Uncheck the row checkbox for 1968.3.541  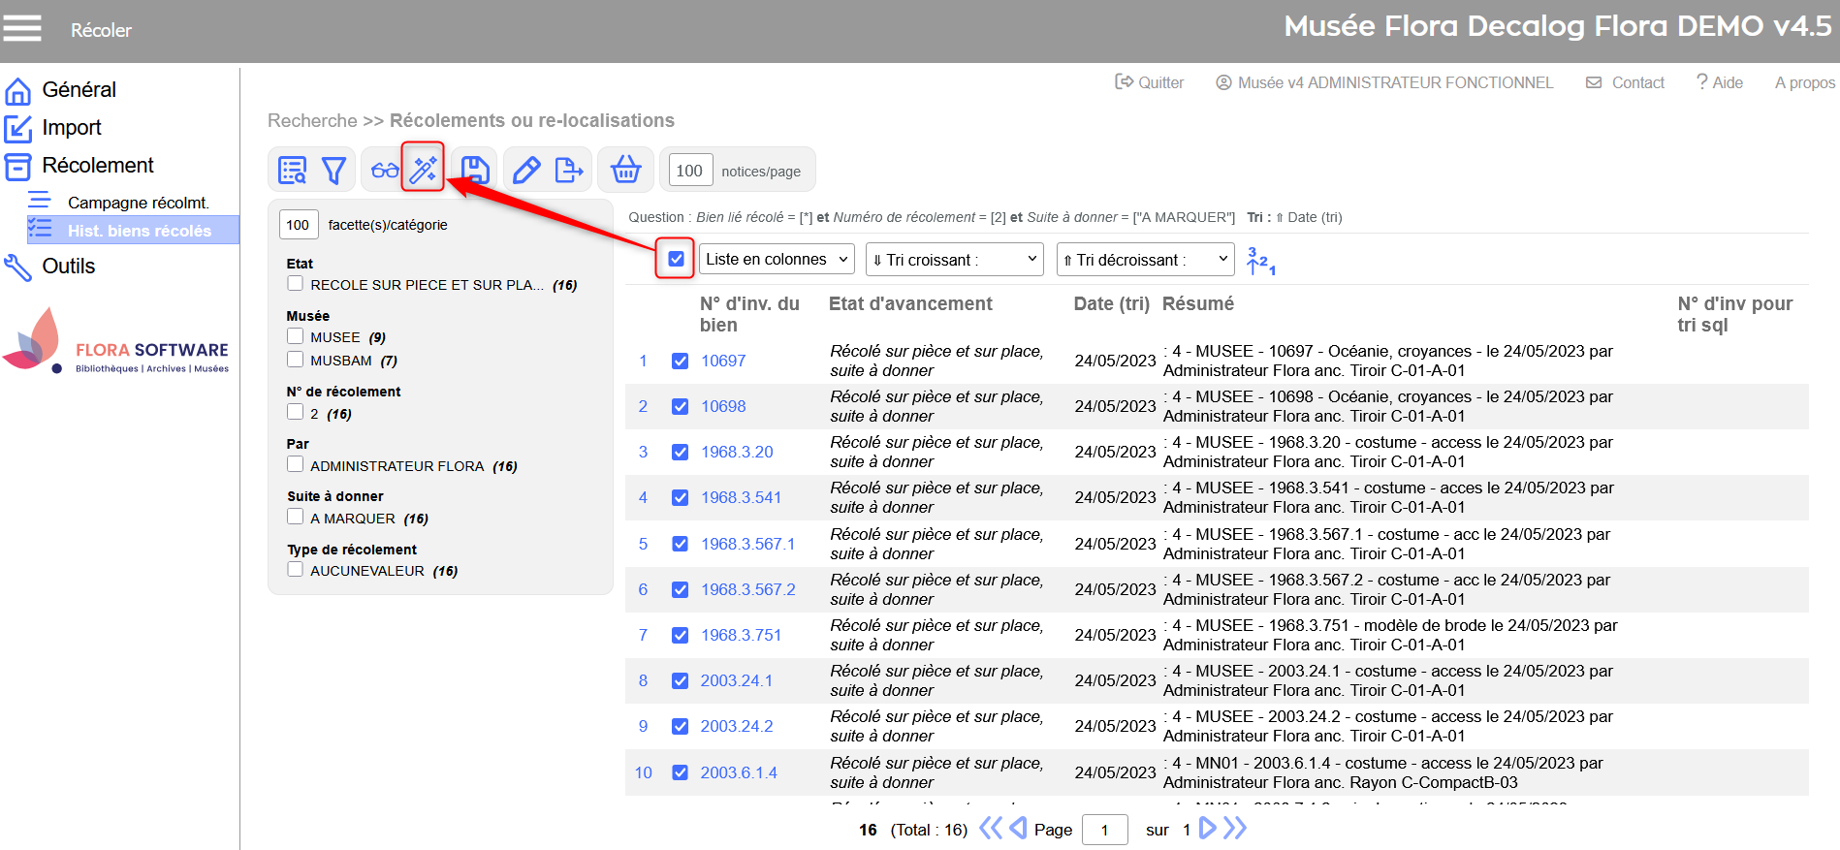click(x=680, y=497)
